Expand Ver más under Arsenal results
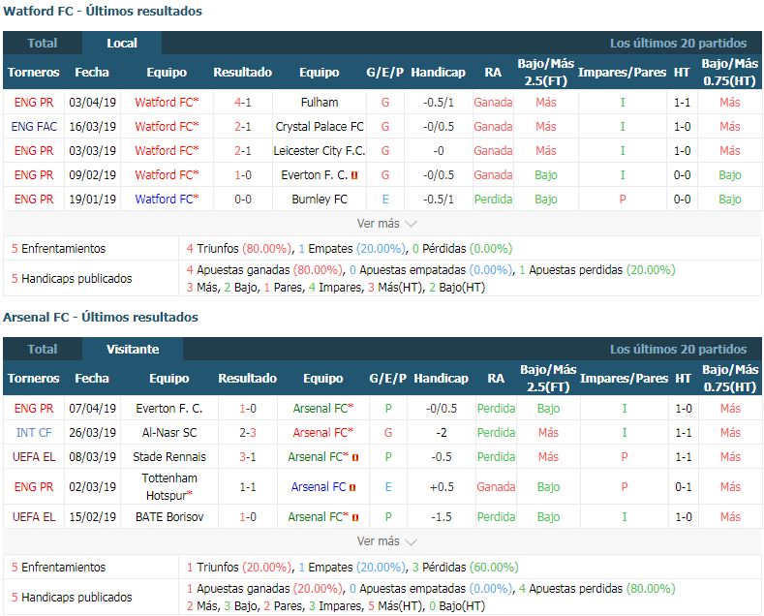The height and width of the screenshot is (616, 764). (x=387, y=541)
